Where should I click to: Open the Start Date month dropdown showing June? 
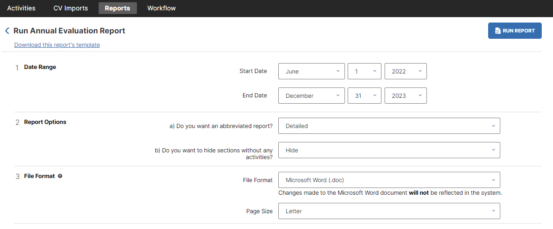312,71
